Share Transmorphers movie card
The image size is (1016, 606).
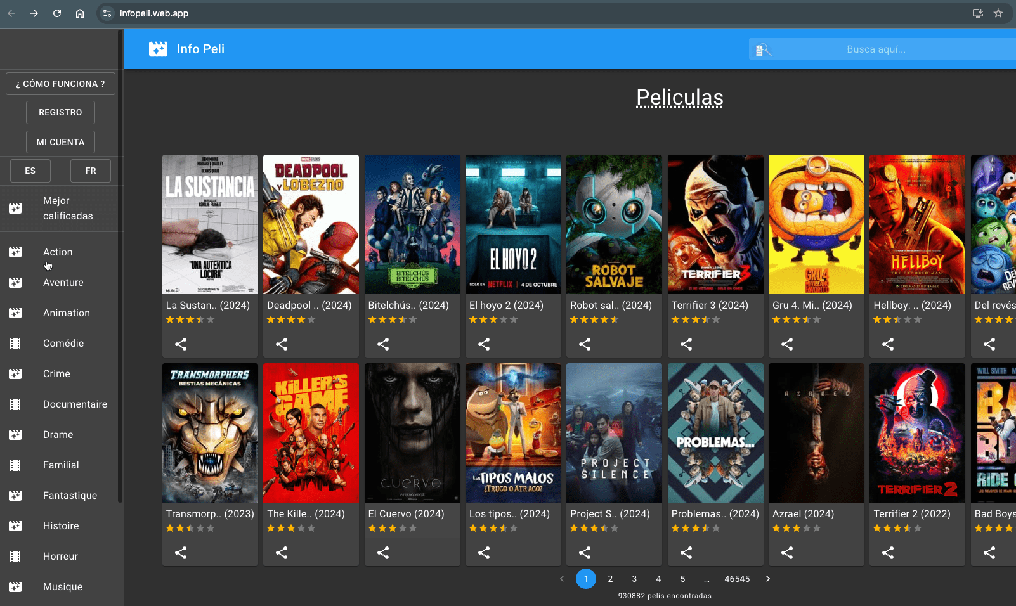click(x=181, y=553)
